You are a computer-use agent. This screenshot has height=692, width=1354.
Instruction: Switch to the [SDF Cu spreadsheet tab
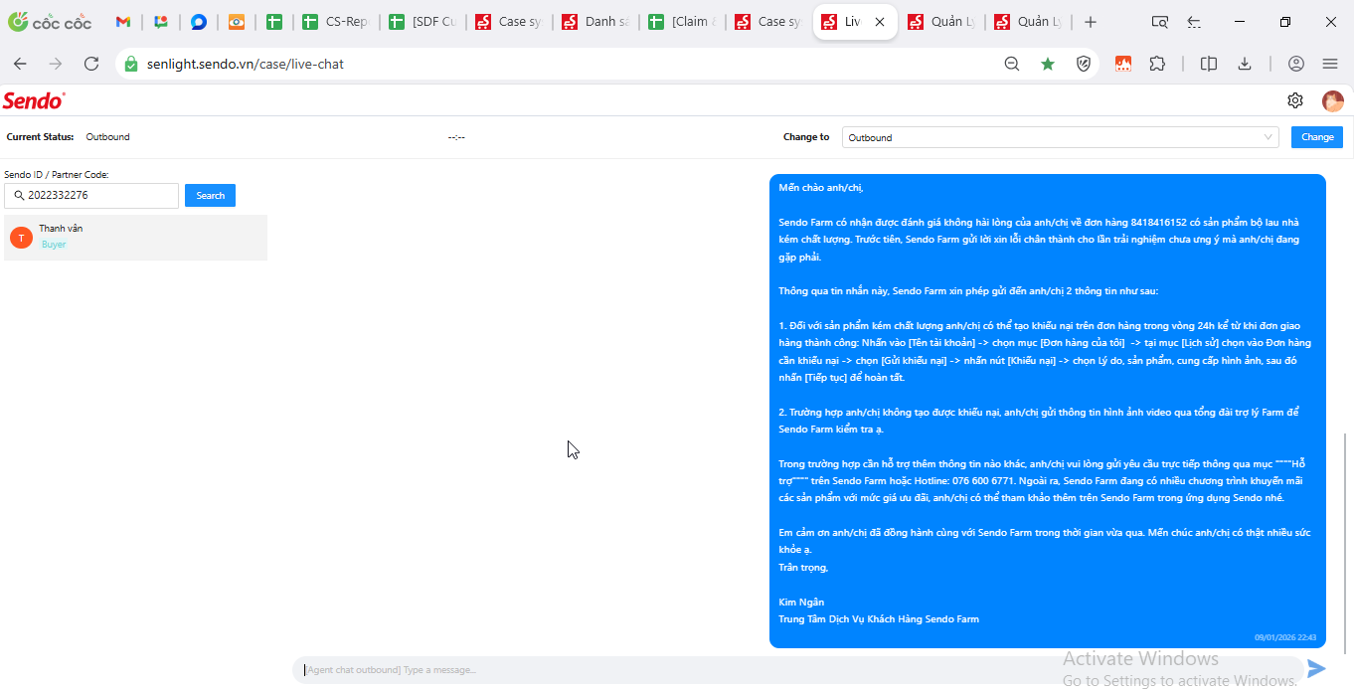pyautogui.click(x=424, y=22)
